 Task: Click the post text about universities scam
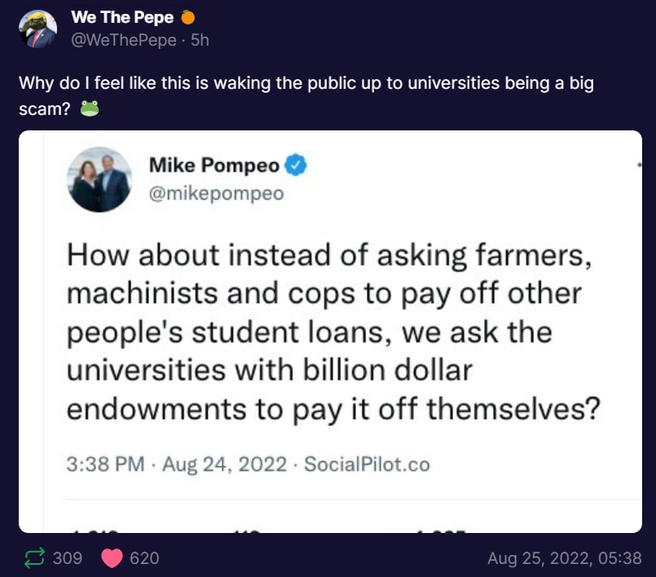306,96
